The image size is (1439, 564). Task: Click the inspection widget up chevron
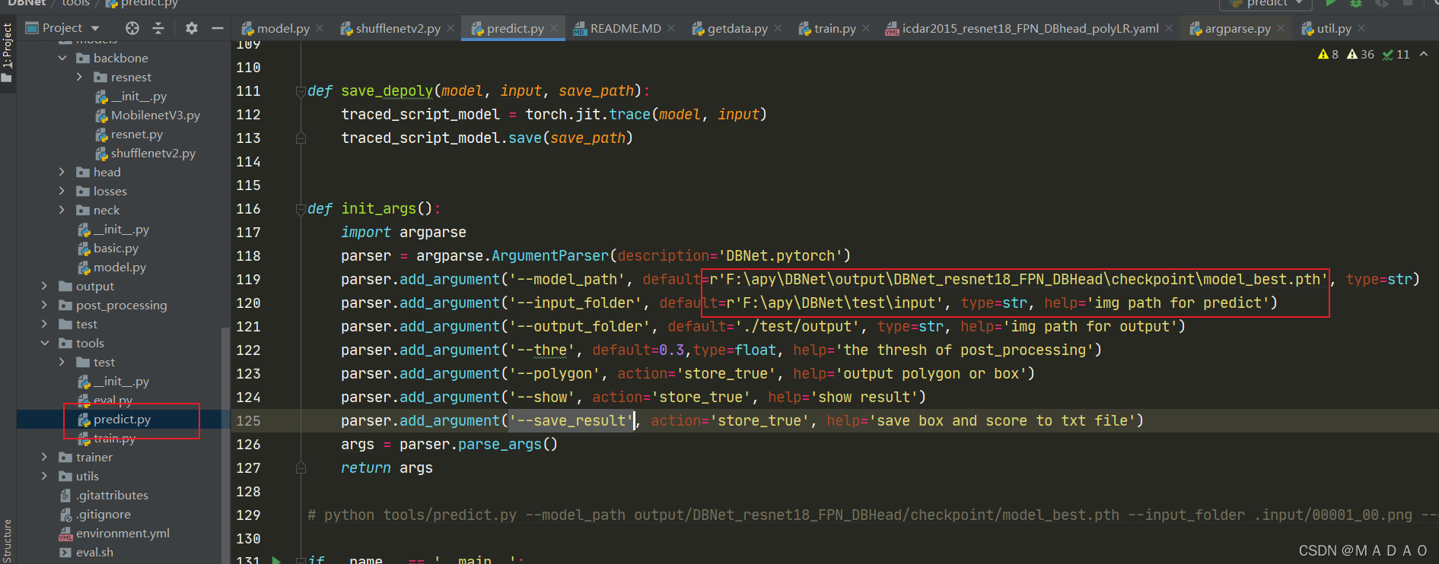click(x=1424, y=54)
